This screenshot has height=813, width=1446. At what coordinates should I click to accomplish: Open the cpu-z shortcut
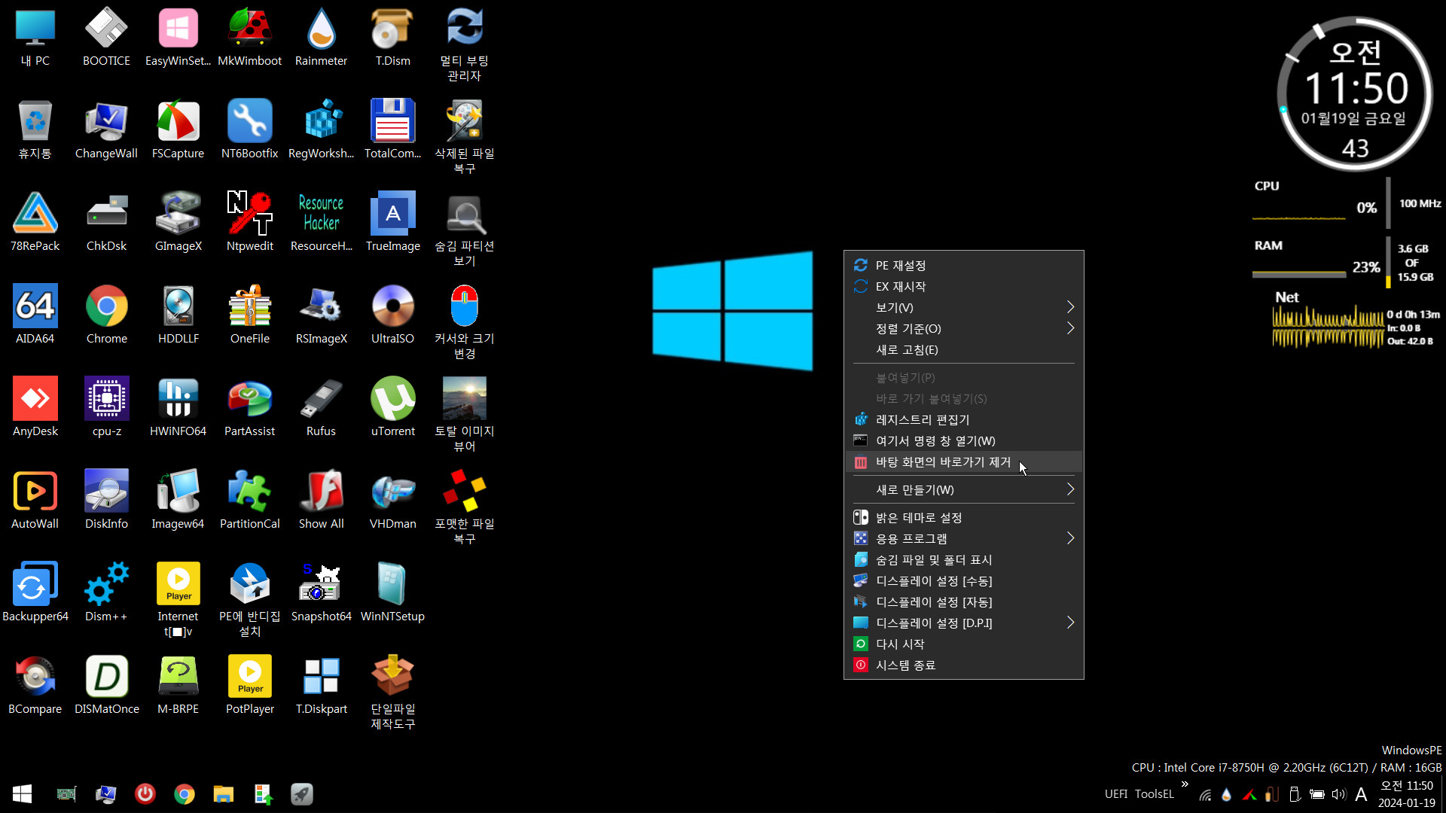(106, 406)
